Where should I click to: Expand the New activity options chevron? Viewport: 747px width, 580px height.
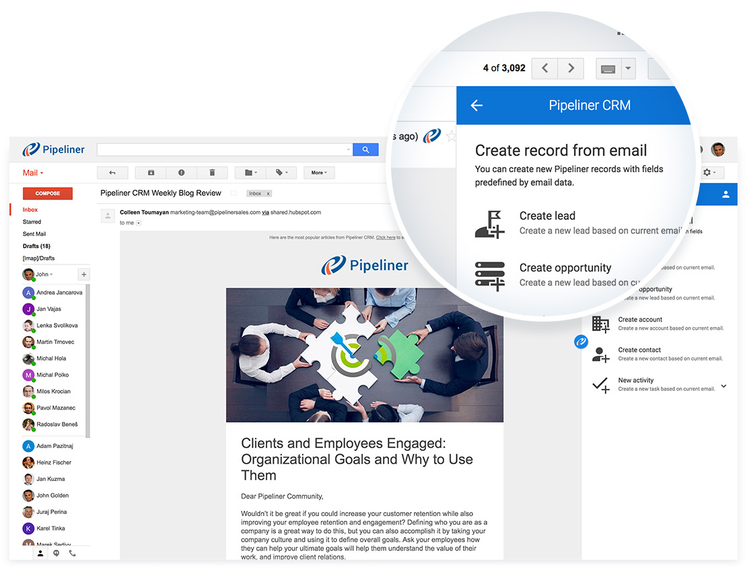click(724, 386)
